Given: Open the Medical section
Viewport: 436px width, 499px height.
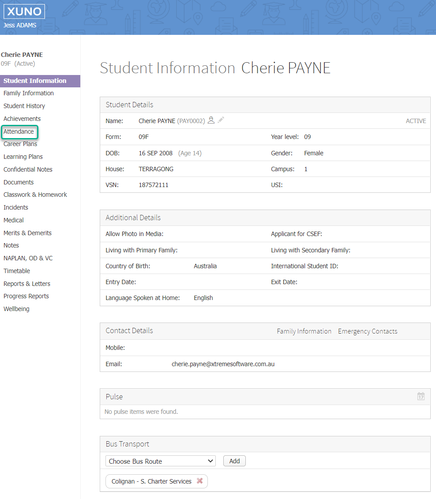Looking at the screenshot, I should [x=14, y=220].
